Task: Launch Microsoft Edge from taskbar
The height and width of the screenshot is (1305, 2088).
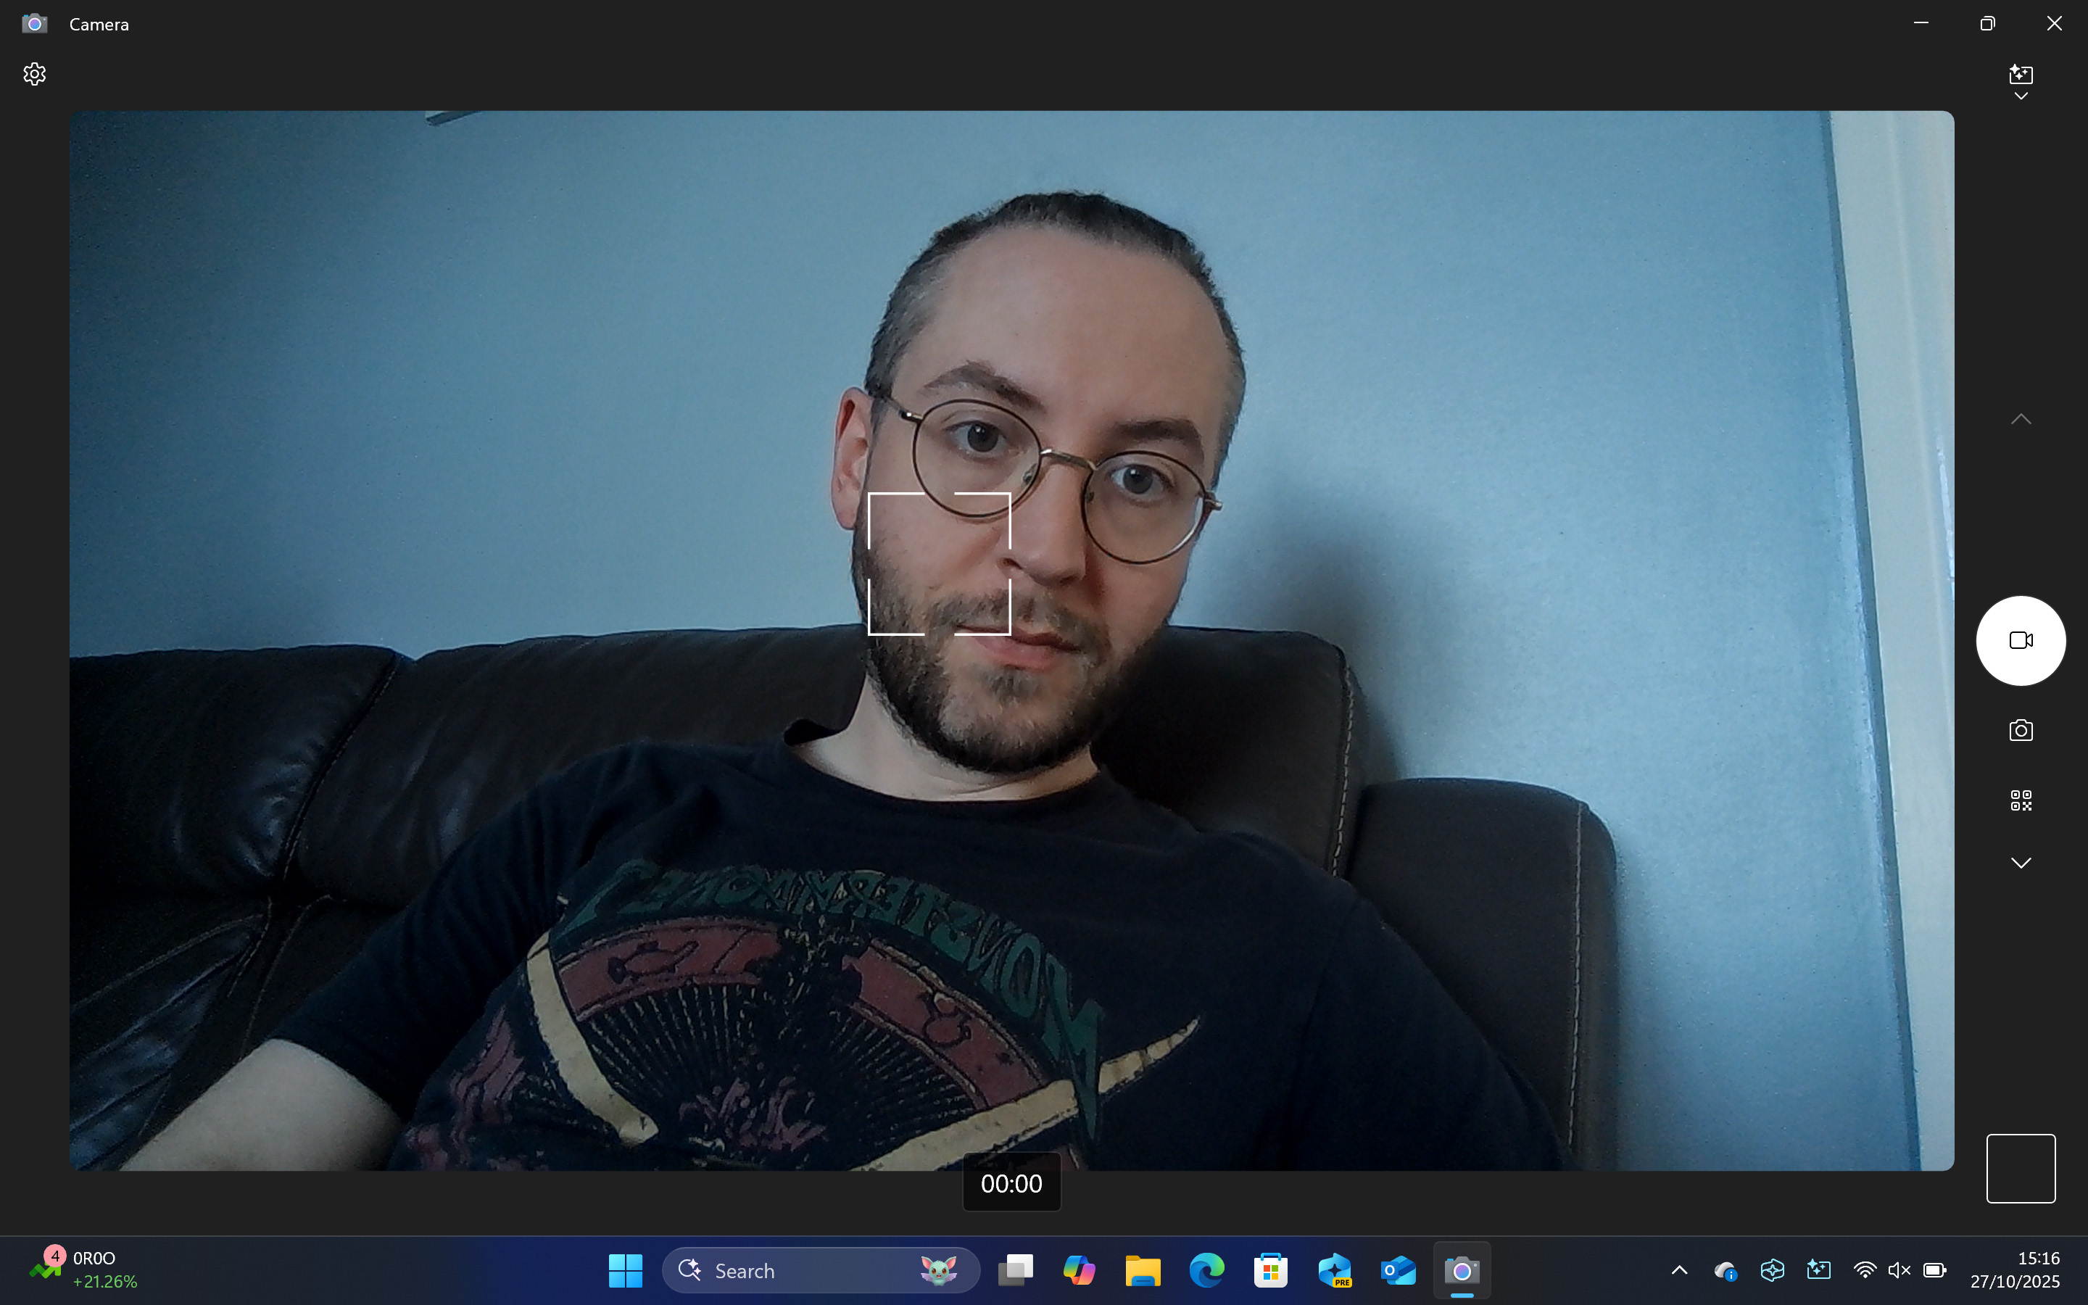Action: (x=1206, y=1270)
